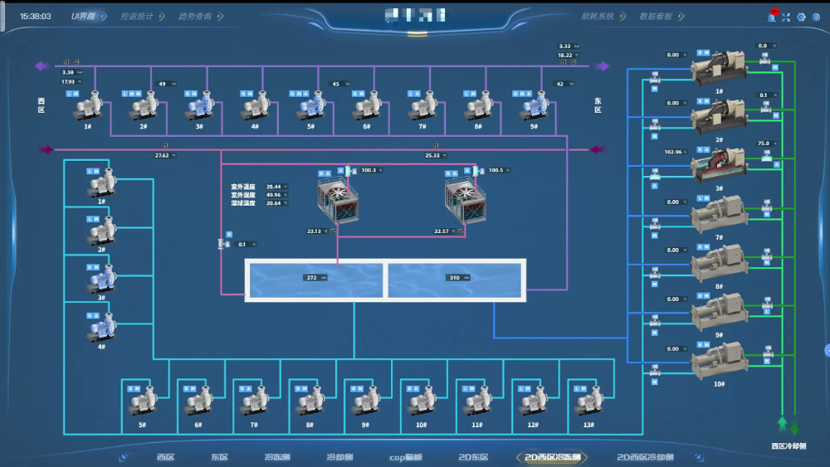
Task: Select left-column pump 4#
Action: (102, 328)
